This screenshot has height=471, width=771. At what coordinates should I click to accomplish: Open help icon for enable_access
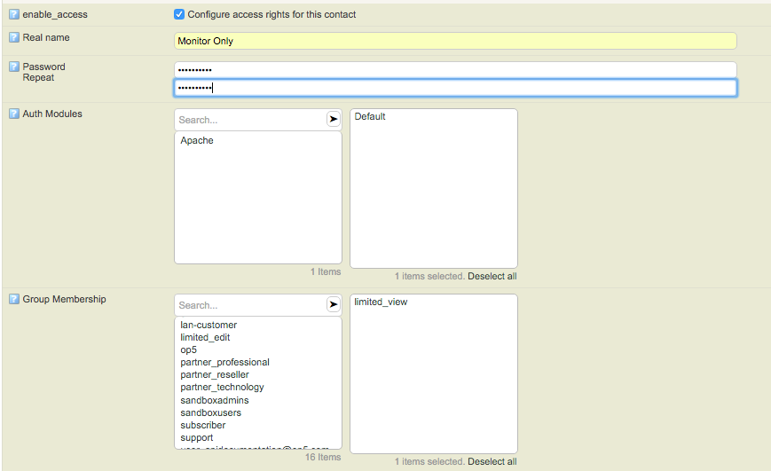coord(14,14)
